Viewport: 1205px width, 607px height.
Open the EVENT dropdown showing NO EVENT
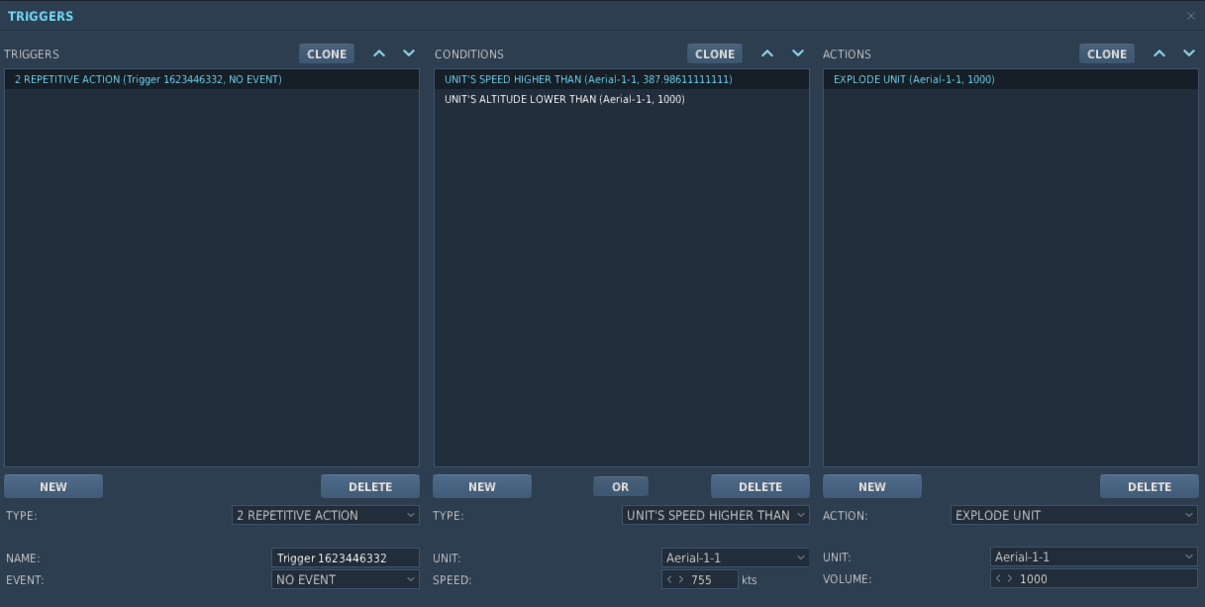(346, 579)
